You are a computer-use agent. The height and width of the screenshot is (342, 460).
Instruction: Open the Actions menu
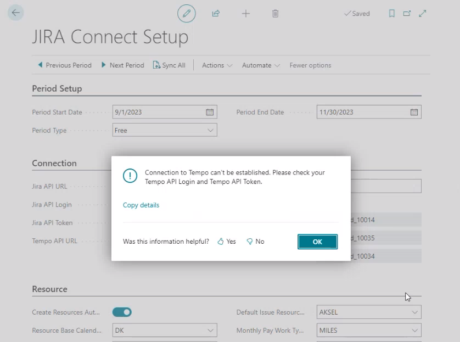(217, 65)
